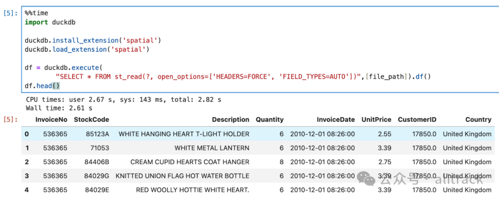This screenshot has height=199, width=499.
Task: Click the StockCode column header
Action: pyautogui.click(x=91, y=120)
